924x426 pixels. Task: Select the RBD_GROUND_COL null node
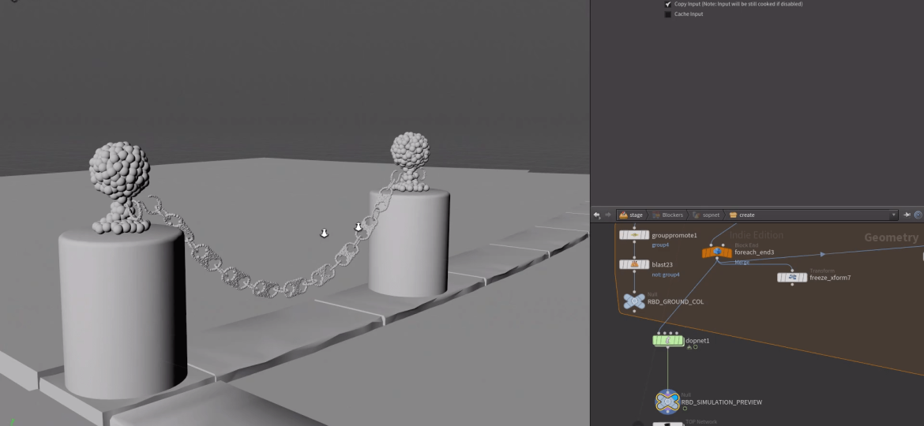point(633,301)
